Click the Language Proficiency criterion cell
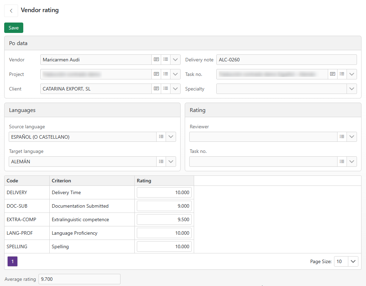The width and height of the screenshot is (366, 286). (92, 233)
